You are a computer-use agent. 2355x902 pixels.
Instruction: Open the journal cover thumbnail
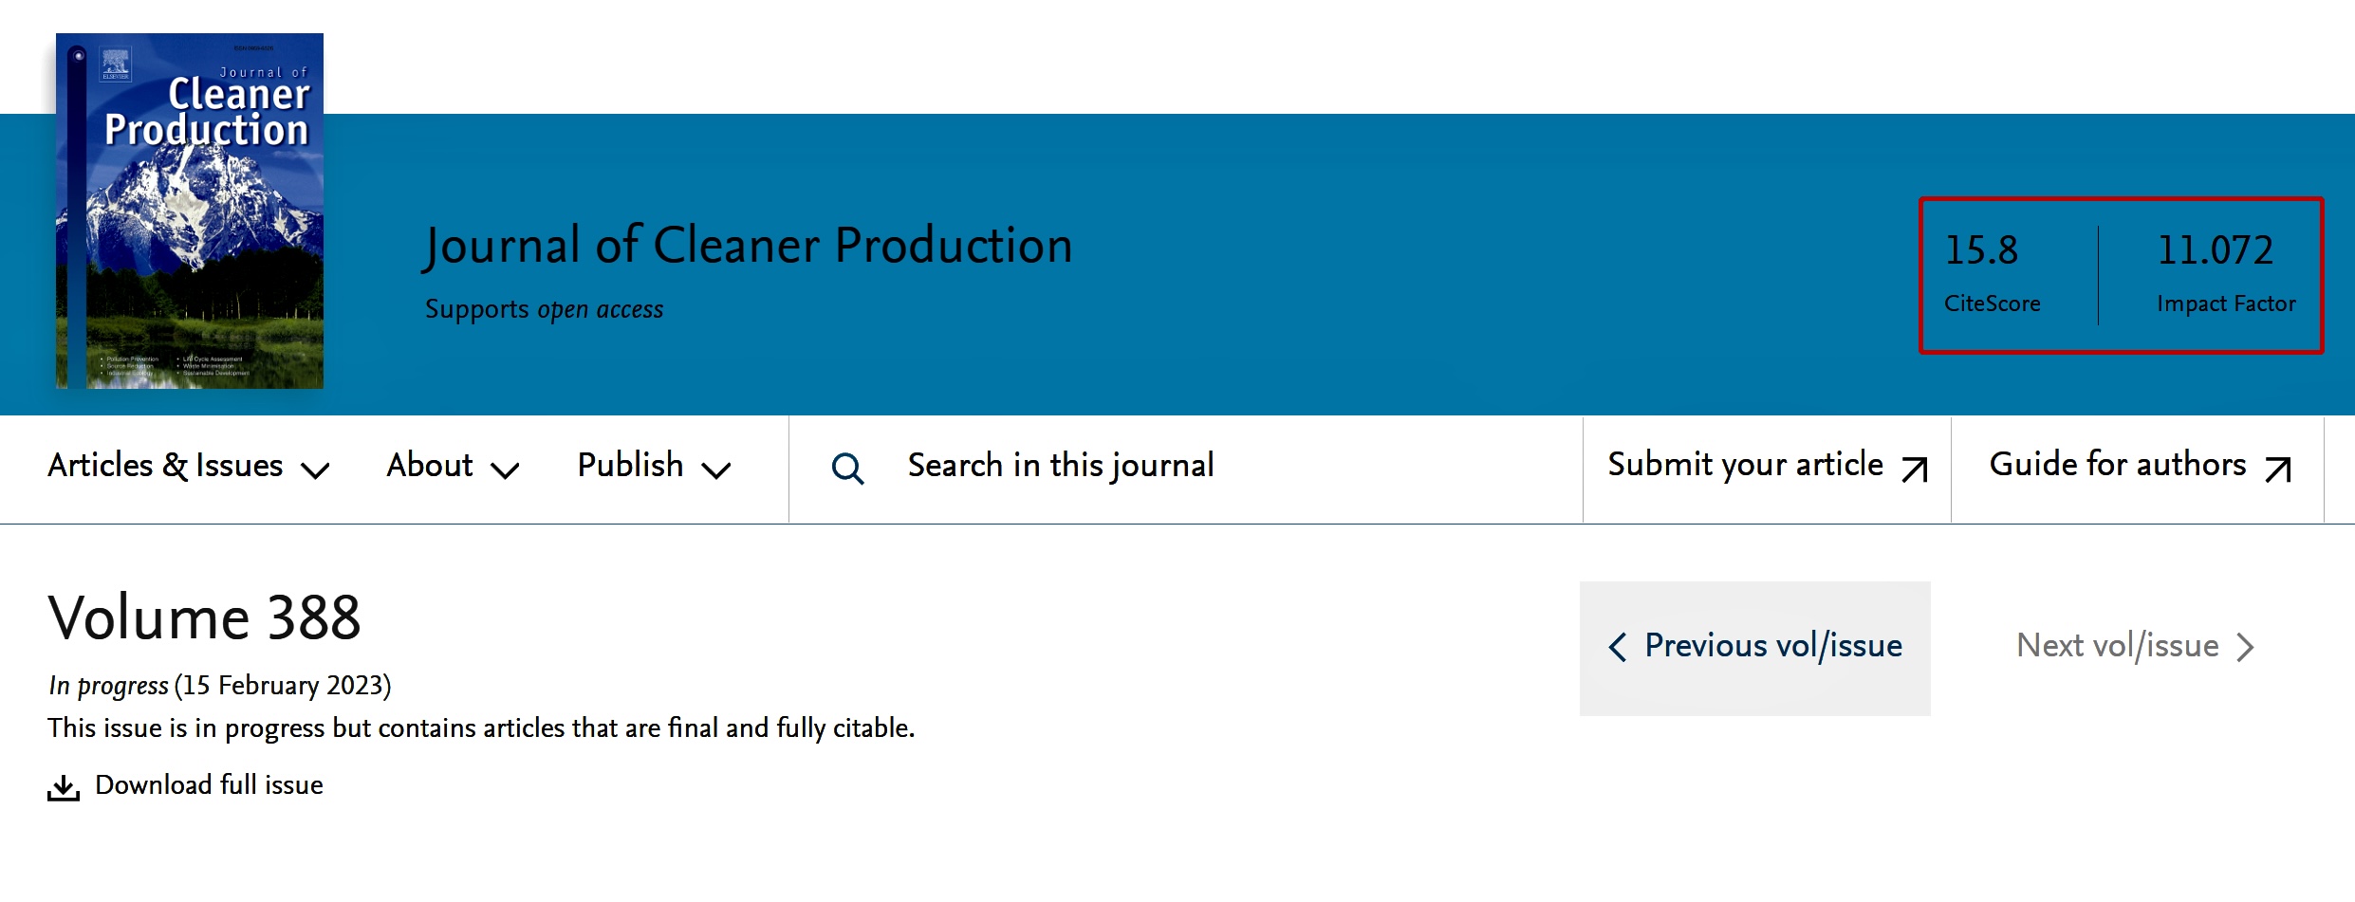point(190,211)
